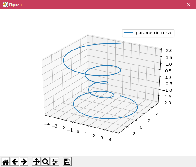This screenshot has height=167, width=196.
Task: Close the Figure 1 window
Action: tap(189, 5)
